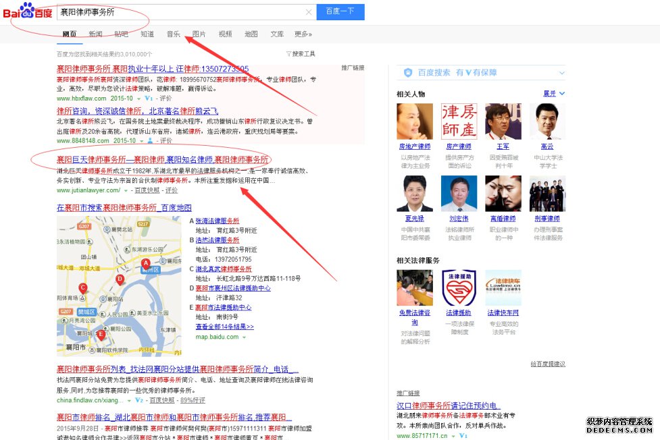This screenshot has height=440, width=660.
Task: Open 在襄阳市搜索襄阳律师事务所_百度地图 link
Action: tap(124, 208)
